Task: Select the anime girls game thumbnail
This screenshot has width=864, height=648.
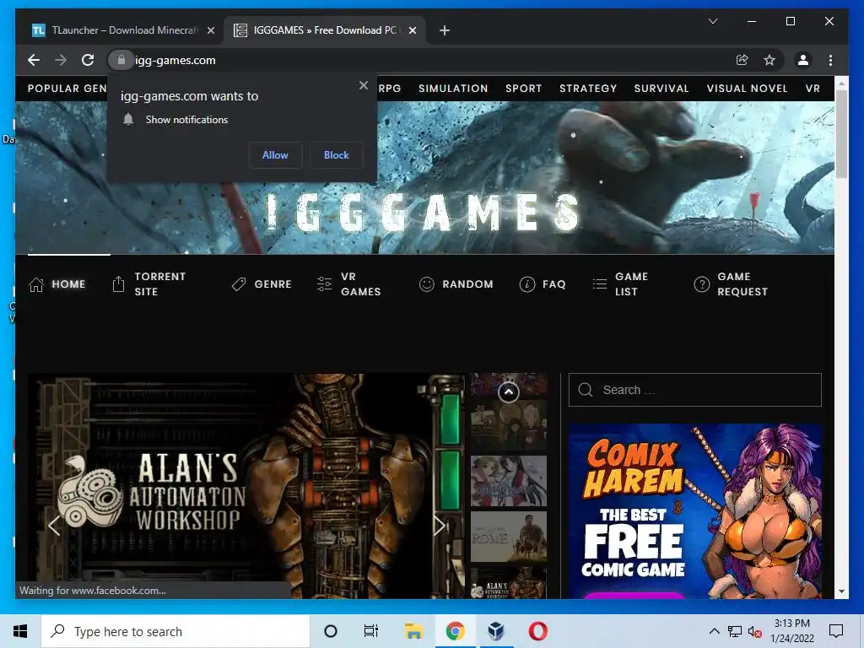Action: click(x=509, y=481)
